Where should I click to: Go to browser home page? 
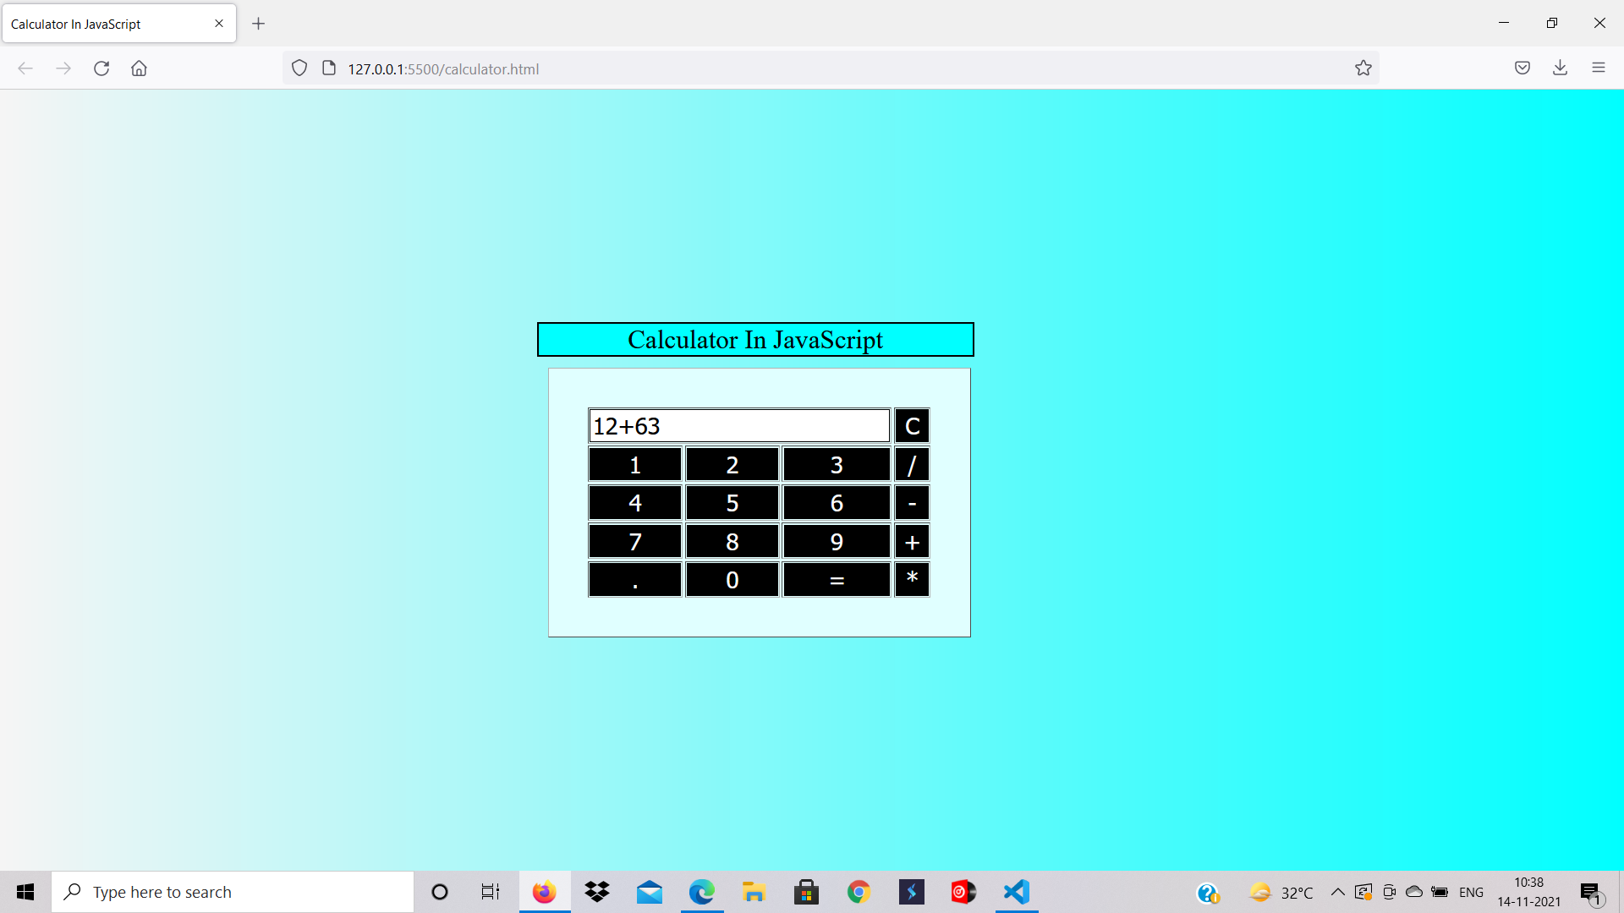click(x=139, y=68)
